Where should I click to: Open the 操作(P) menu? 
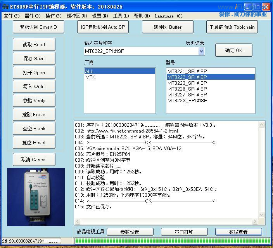coord(54,16)
